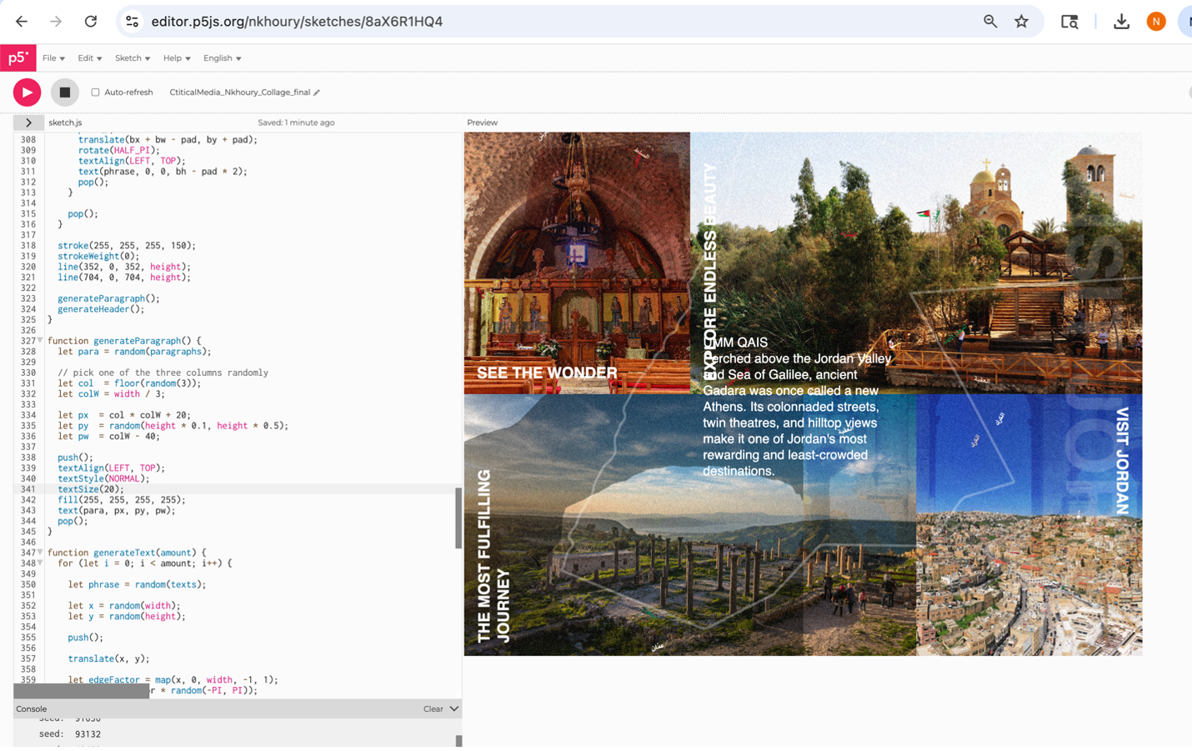Click the browser address bar URL
This screenshot has width=1192, height=751.
[x=297, y=22]
